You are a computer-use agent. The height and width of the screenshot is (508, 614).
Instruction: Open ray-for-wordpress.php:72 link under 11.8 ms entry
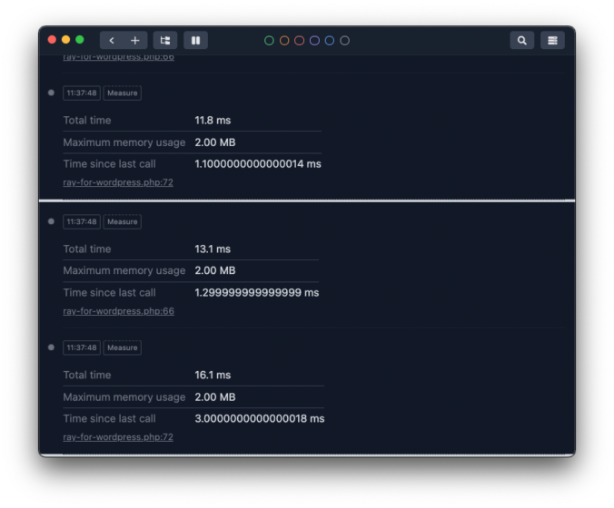(118, 182)
